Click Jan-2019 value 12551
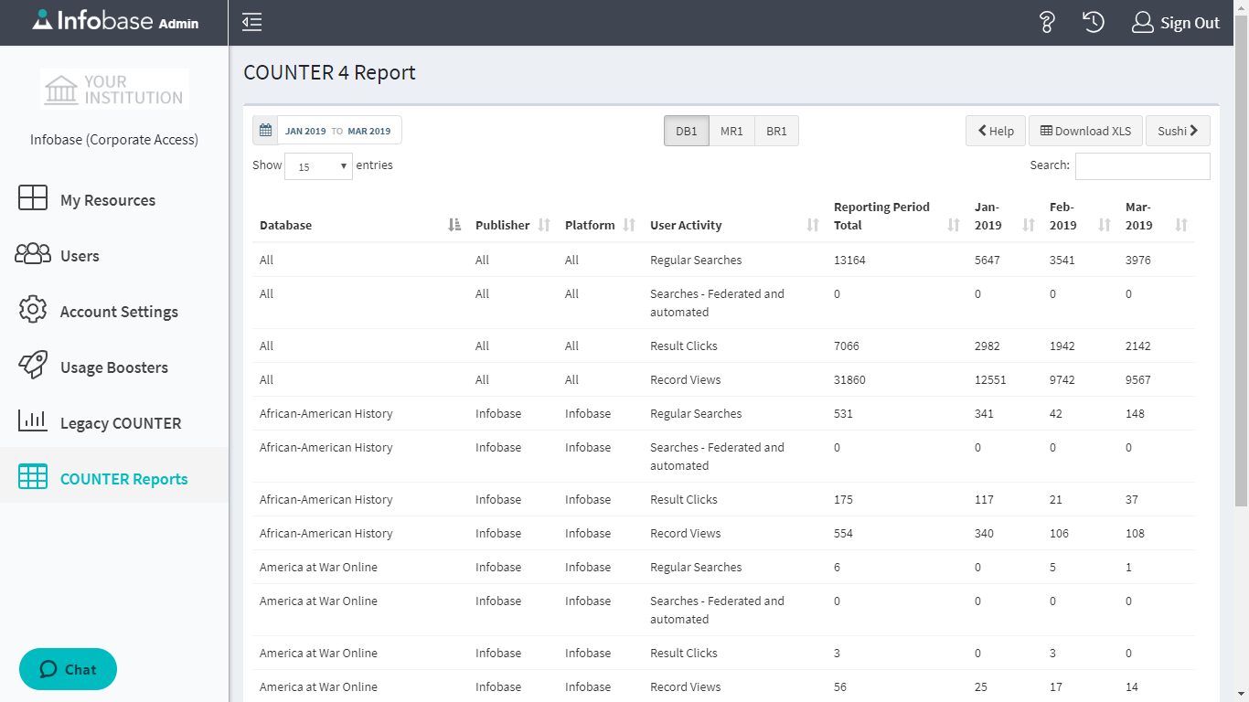This screenshot has width=1249, height=702. coord(990,379)
